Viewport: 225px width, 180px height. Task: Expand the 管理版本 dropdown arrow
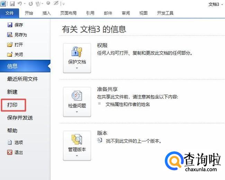tap(77, 156)
